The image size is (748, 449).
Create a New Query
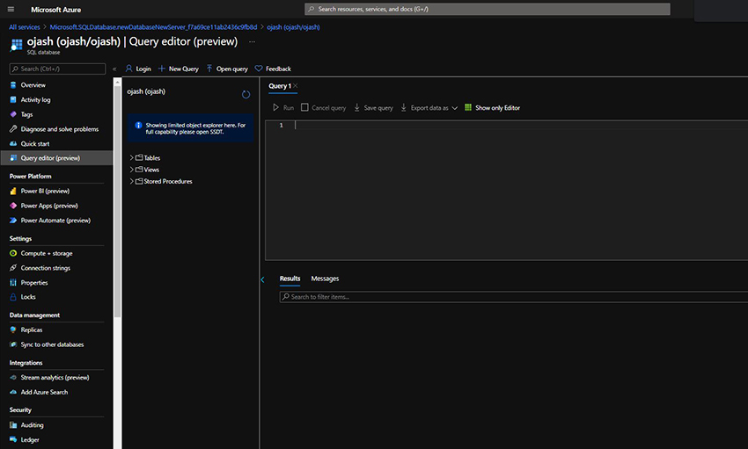click(x=179, y=69)
